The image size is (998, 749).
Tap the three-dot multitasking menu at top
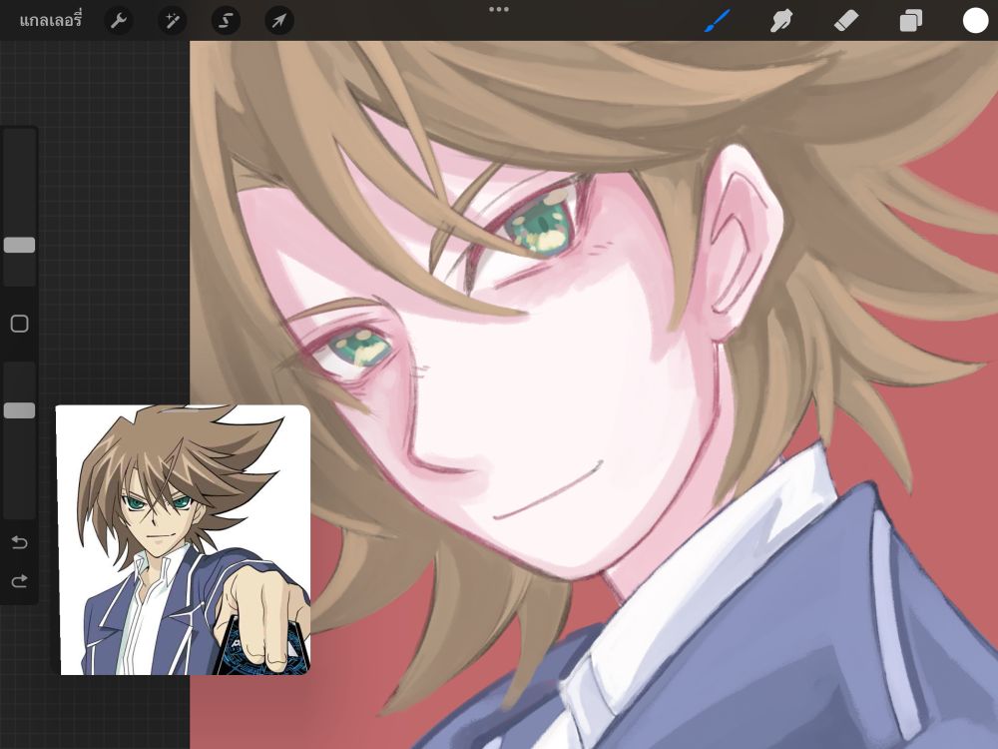coord(499,9)
